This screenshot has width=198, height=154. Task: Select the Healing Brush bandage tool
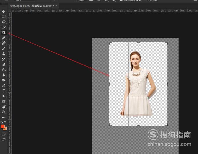3,43
